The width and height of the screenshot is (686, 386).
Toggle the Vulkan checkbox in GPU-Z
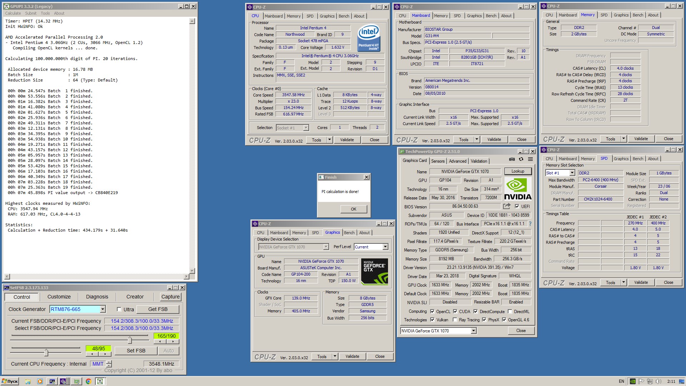[x=432, y=320]
